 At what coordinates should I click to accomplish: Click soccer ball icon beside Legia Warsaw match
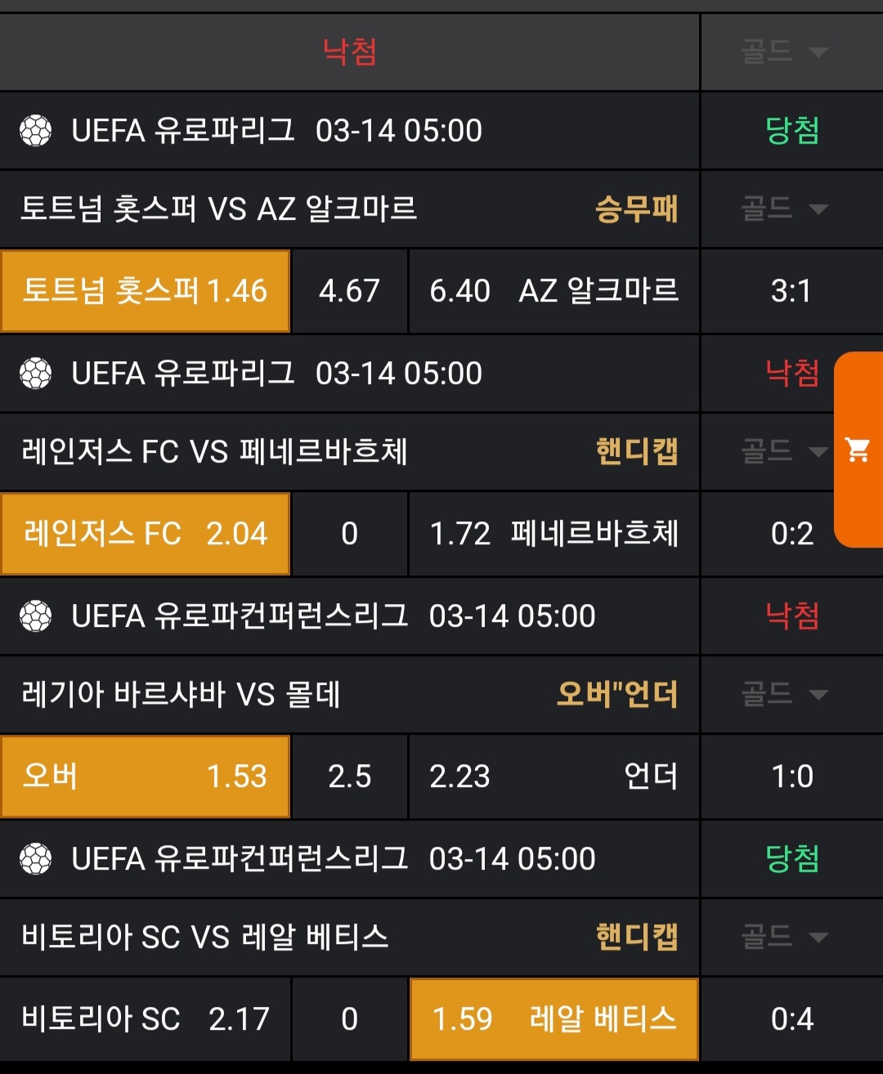pyautogui.click(x=35, y=616)
